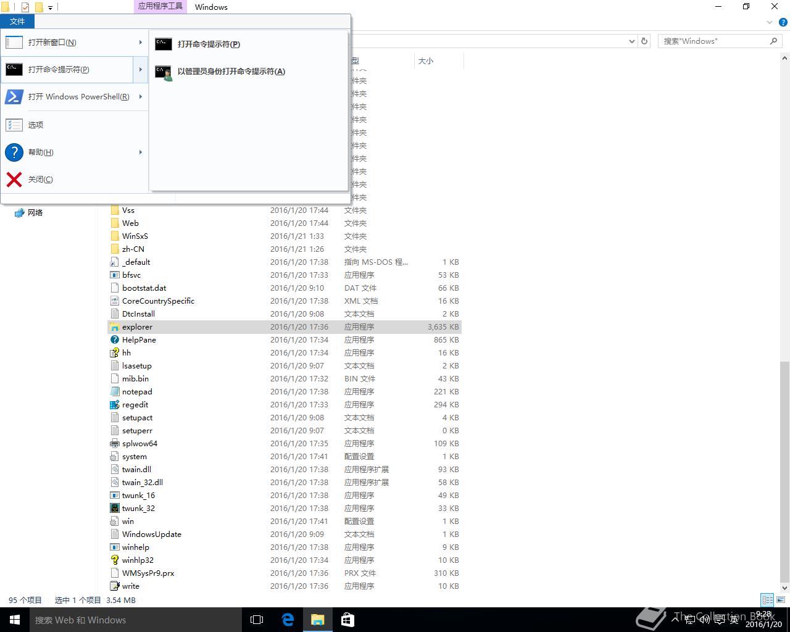This screenshot has width=790, height=632.
Task: Select the CoreCountrySpecific XML icon
Action: (114, 301)
